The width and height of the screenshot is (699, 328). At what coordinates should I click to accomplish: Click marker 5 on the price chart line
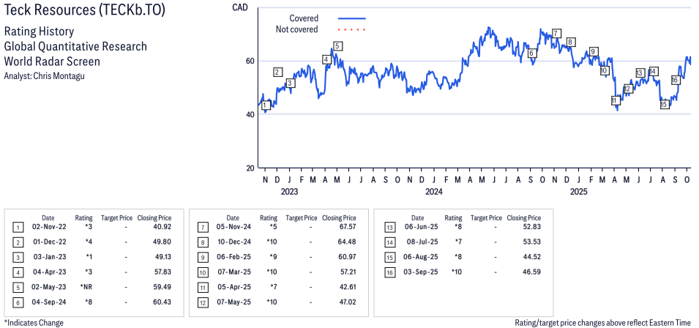tap(337, 46)
